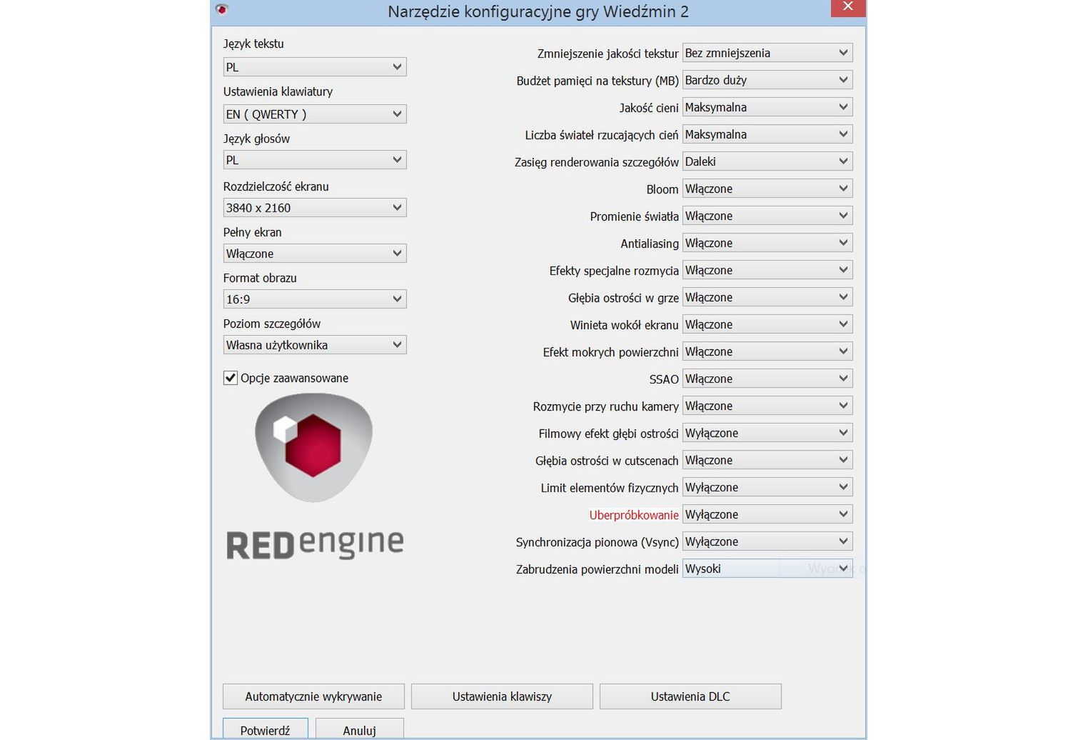Open Głębia ostrości w grze dropdown
The width and height of the screenshot is (1078, 740).
coord(767,297)
